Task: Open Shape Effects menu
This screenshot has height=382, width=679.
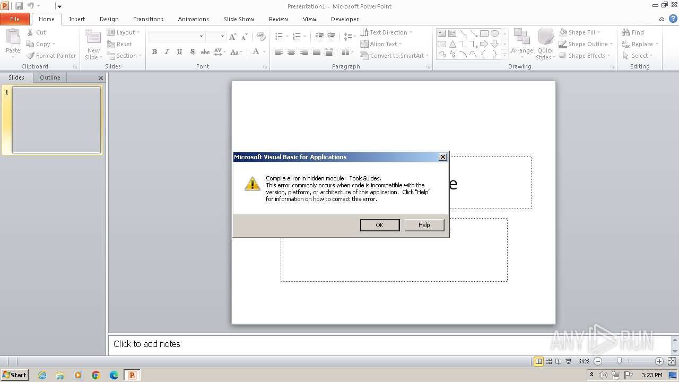Action: [584, 56]
